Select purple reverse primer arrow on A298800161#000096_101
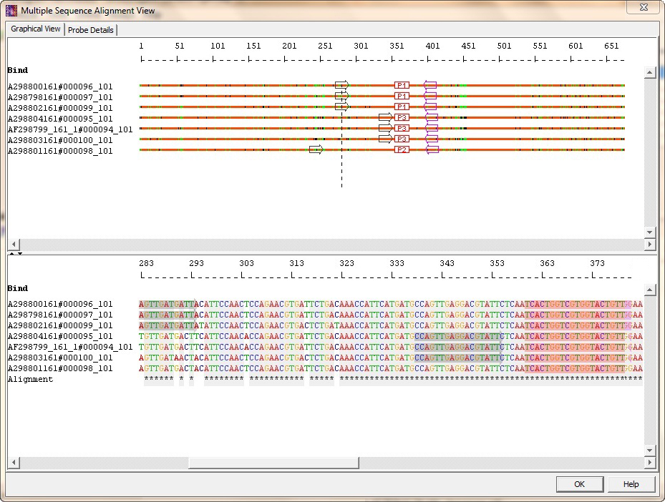The width and height of the screenshot is (665, 502). tap(430, 85)
